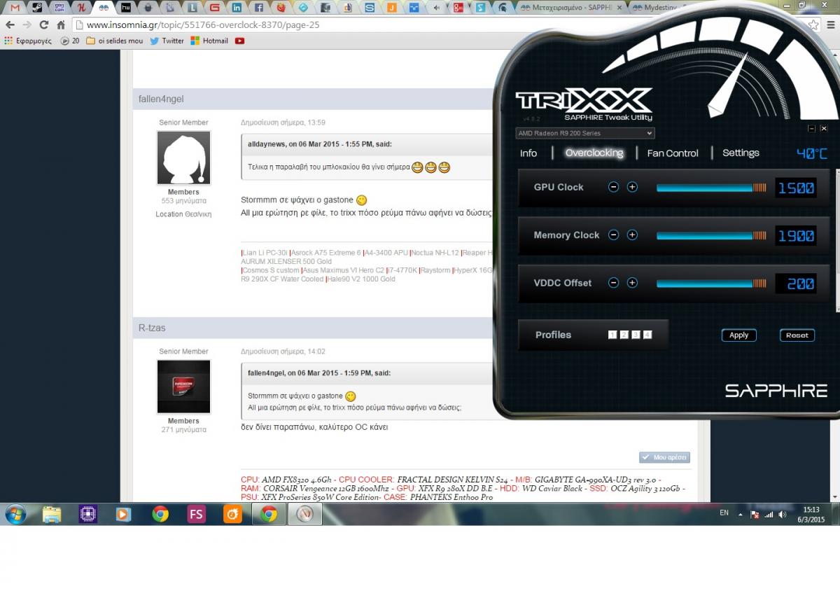Click R-tzas's avatar image
The width and height of the screenshot is (840, 598).
[x=183, y=387]
